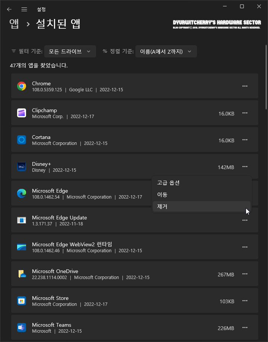Screen dimensions: 268x342
Task: Click the Microsoft Edge Update name
Action: [60, 218]
